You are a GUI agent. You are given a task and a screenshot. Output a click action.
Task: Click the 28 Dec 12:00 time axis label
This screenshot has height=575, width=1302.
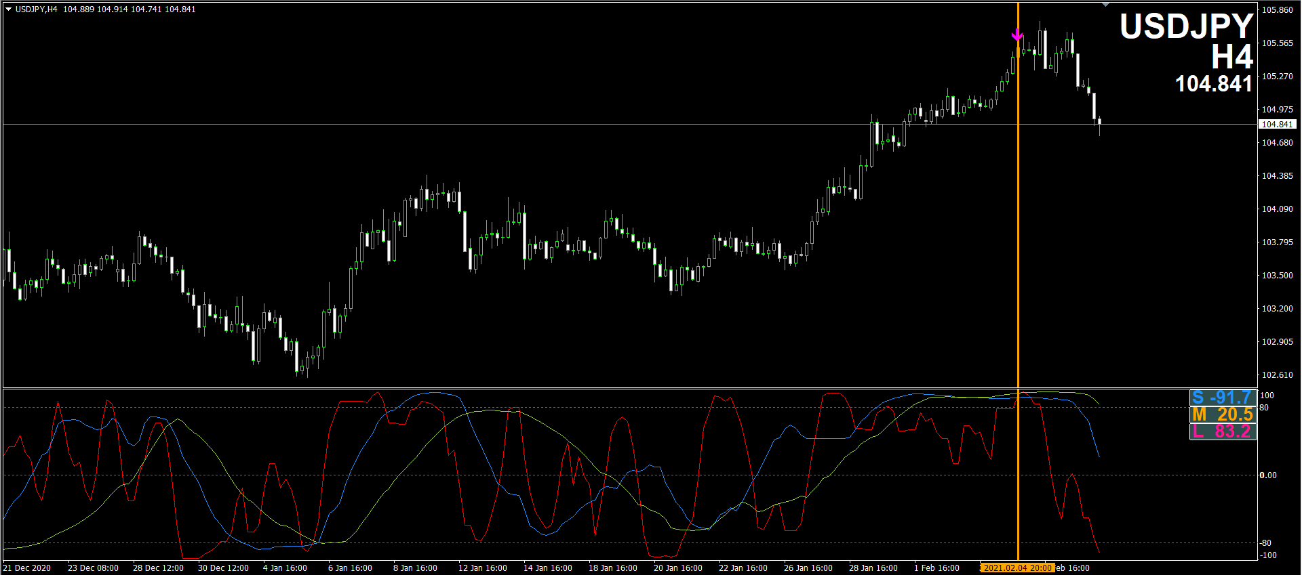pos(158,568)
